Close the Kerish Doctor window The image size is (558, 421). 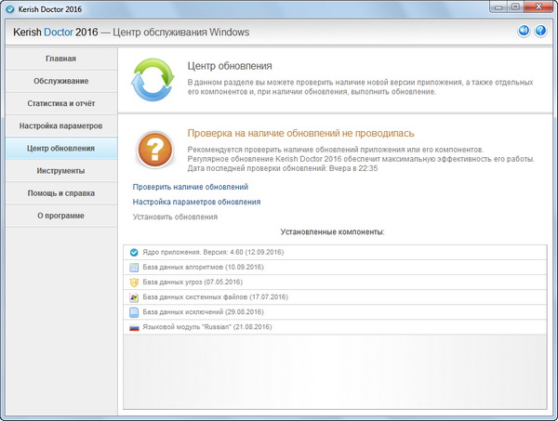tap(538, 7)
